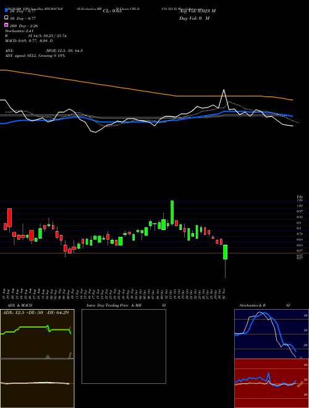
Task: Click the 0.97 price axis label
Action: click(x=300, y=211)
